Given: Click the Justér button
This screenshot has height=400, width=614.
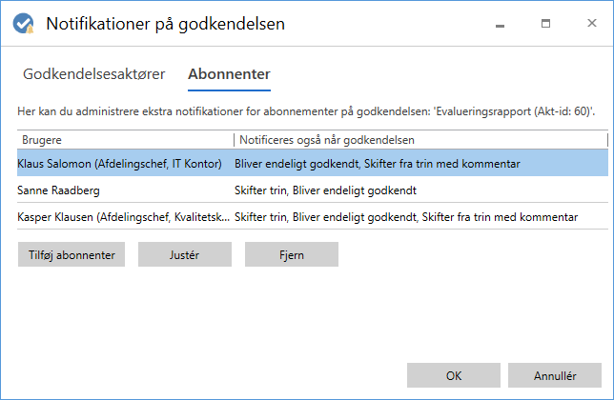Looking at the screenshot, I should click(185, 254).
